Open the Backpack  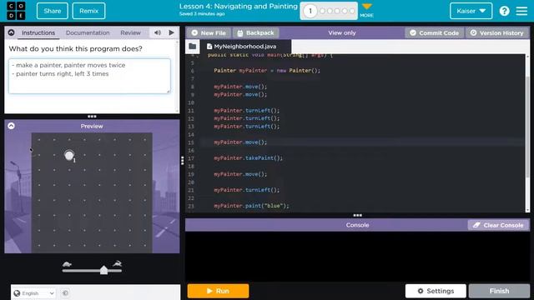click(256, 33)
